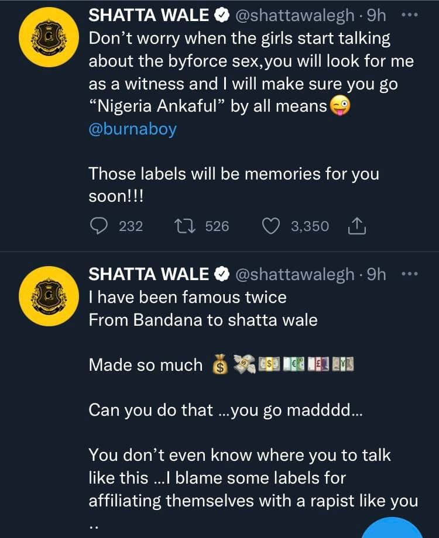Tap SHATTA WALE name on second tweet

[x=149, y=274]
